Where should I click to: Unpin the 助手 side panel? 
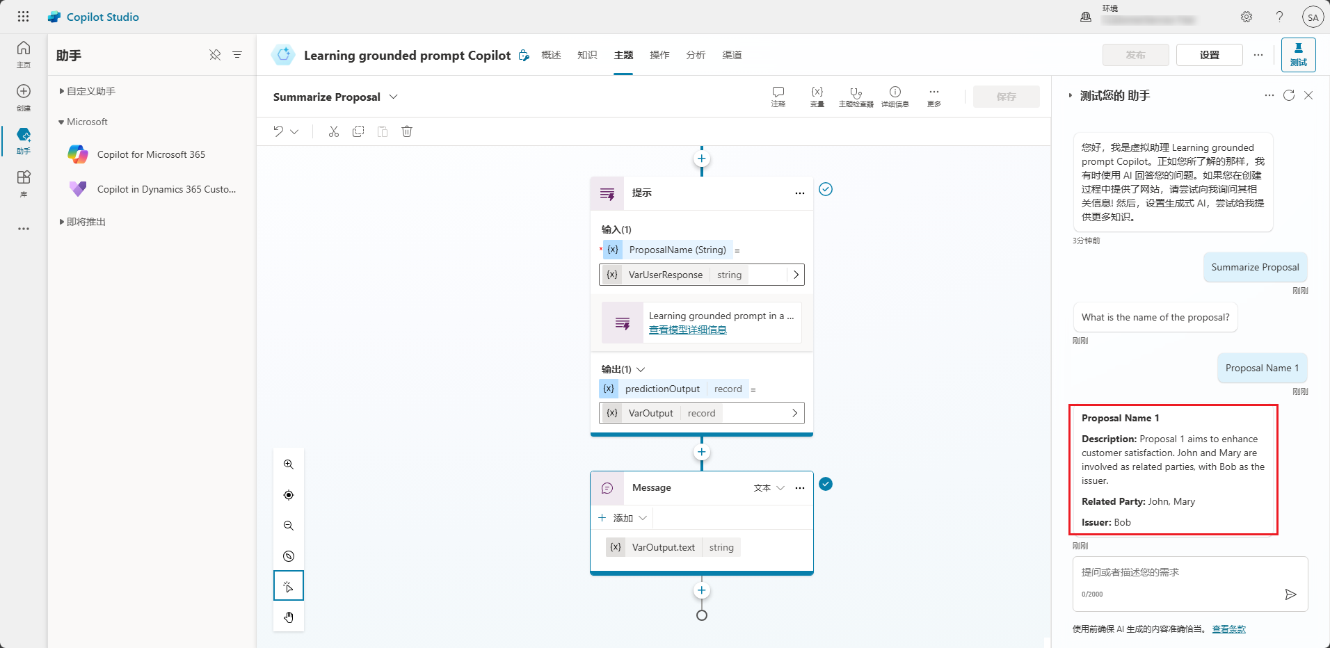(x=215, y=55)
